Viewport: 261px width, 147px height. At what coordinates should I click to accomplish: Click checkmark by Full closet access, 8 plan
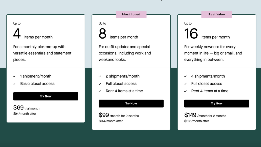click(x=100, y=84)
